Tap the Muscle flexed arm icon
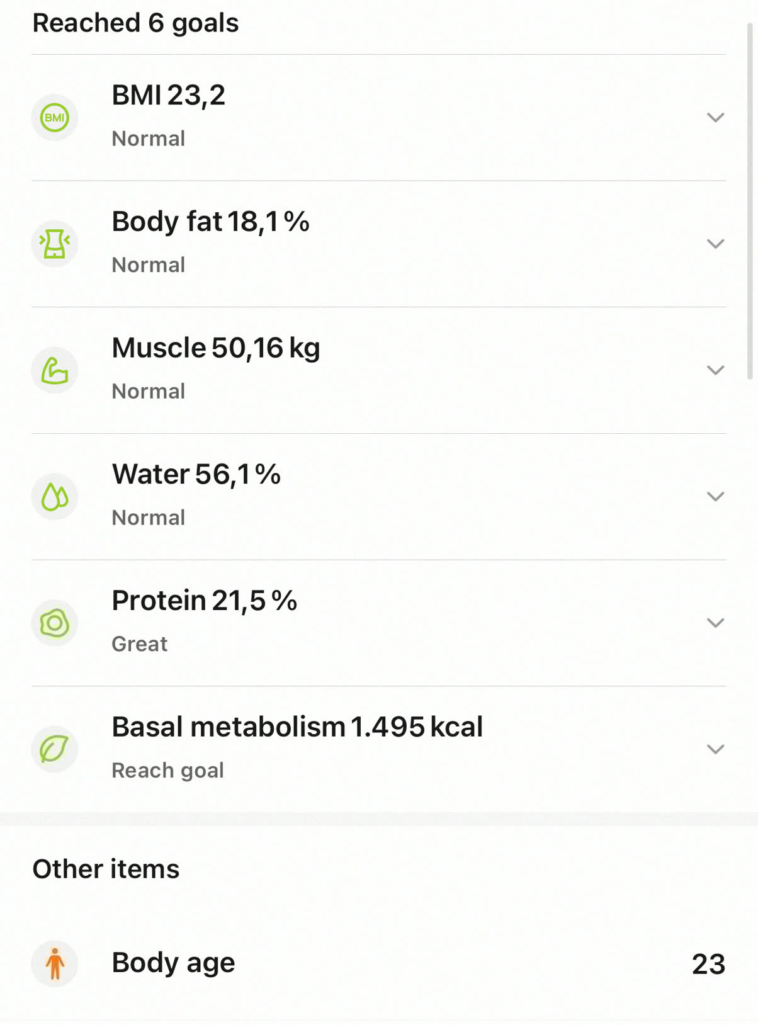Image resolution: width=758 pixels, height=1025 pixels. point(55,370)
